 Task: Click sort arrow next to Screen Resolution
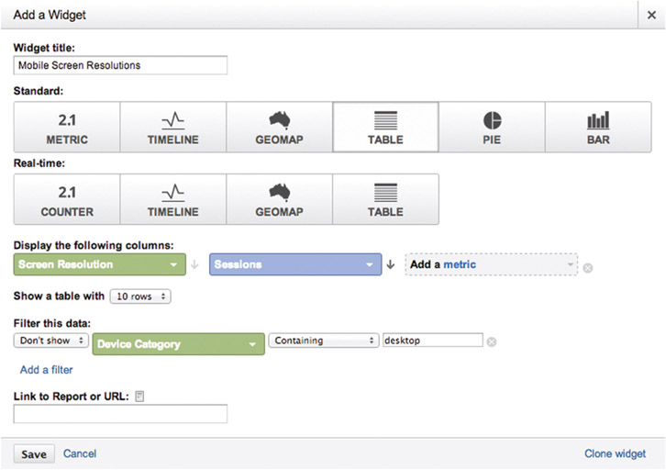tap(194, 264)
